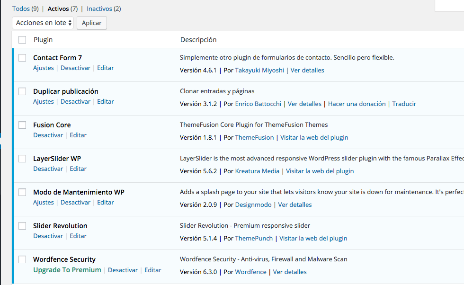Open Ajustes for Modo de Mantenimiento WP
The width and height of the screenshot is (464, 285).
[x=44, y=203]
